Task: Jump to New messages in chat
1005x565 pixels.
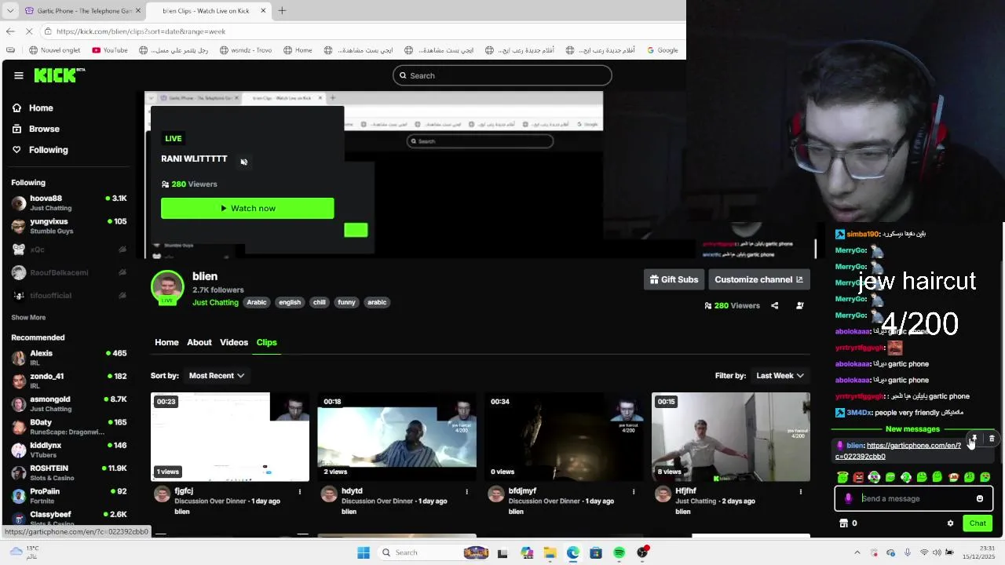Action: pyautogui.click(x=912, y=429)
